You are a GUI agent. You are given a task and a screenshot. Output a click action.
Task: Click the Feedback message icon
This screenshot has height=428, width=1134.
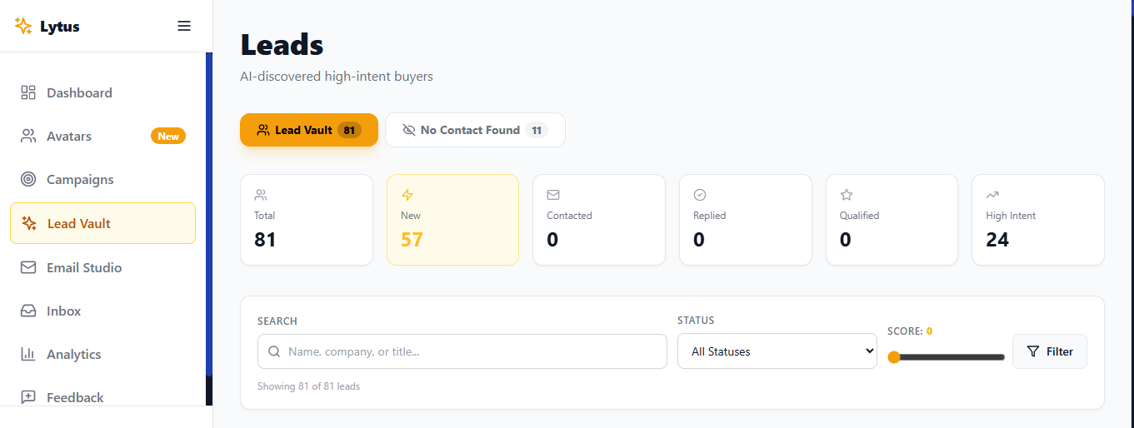tap(28, 397)
